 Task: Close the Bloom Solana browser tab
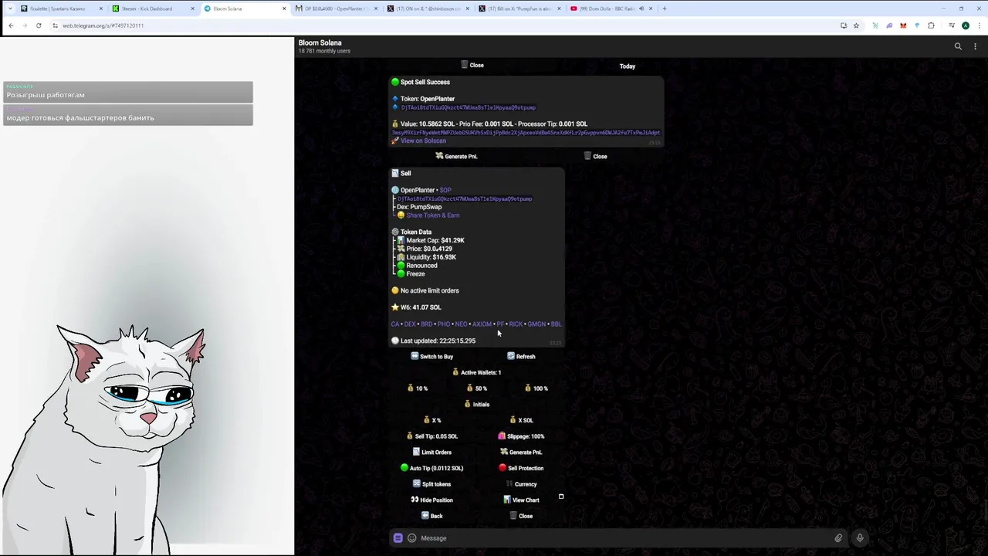pos(284,8)
